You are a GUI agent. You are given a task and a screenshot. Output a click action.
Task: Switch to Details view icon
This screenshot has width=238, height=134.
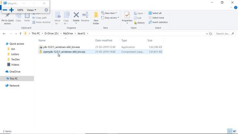tap(230, 131)
